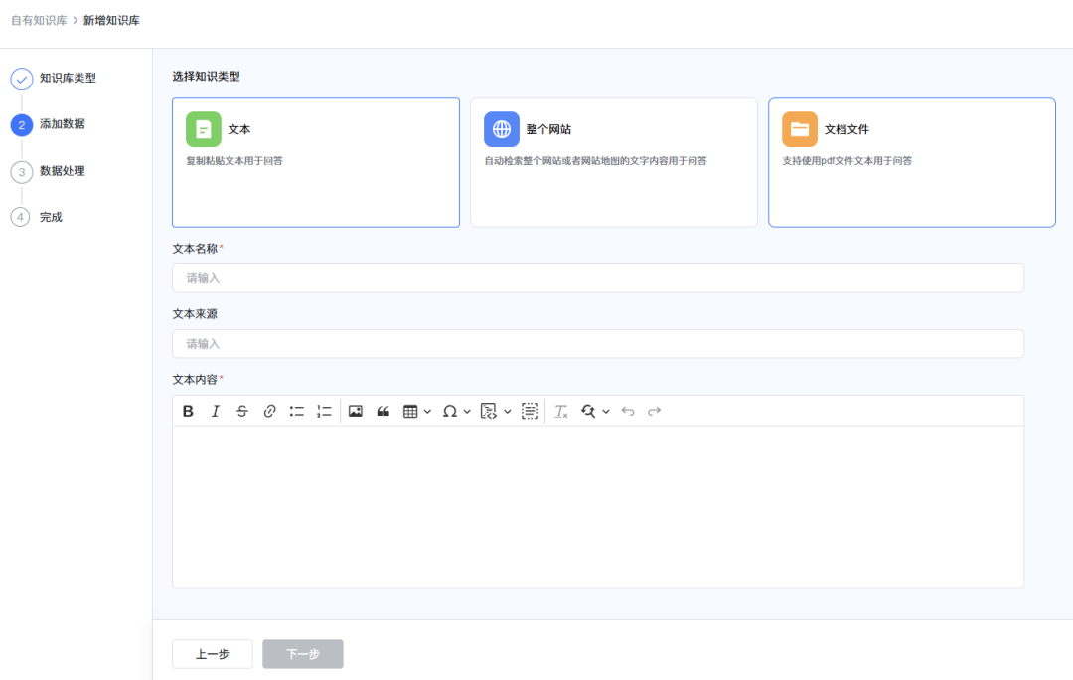1073x680 pixels.
Task: Insert a block quote
Action: point(383,411)
